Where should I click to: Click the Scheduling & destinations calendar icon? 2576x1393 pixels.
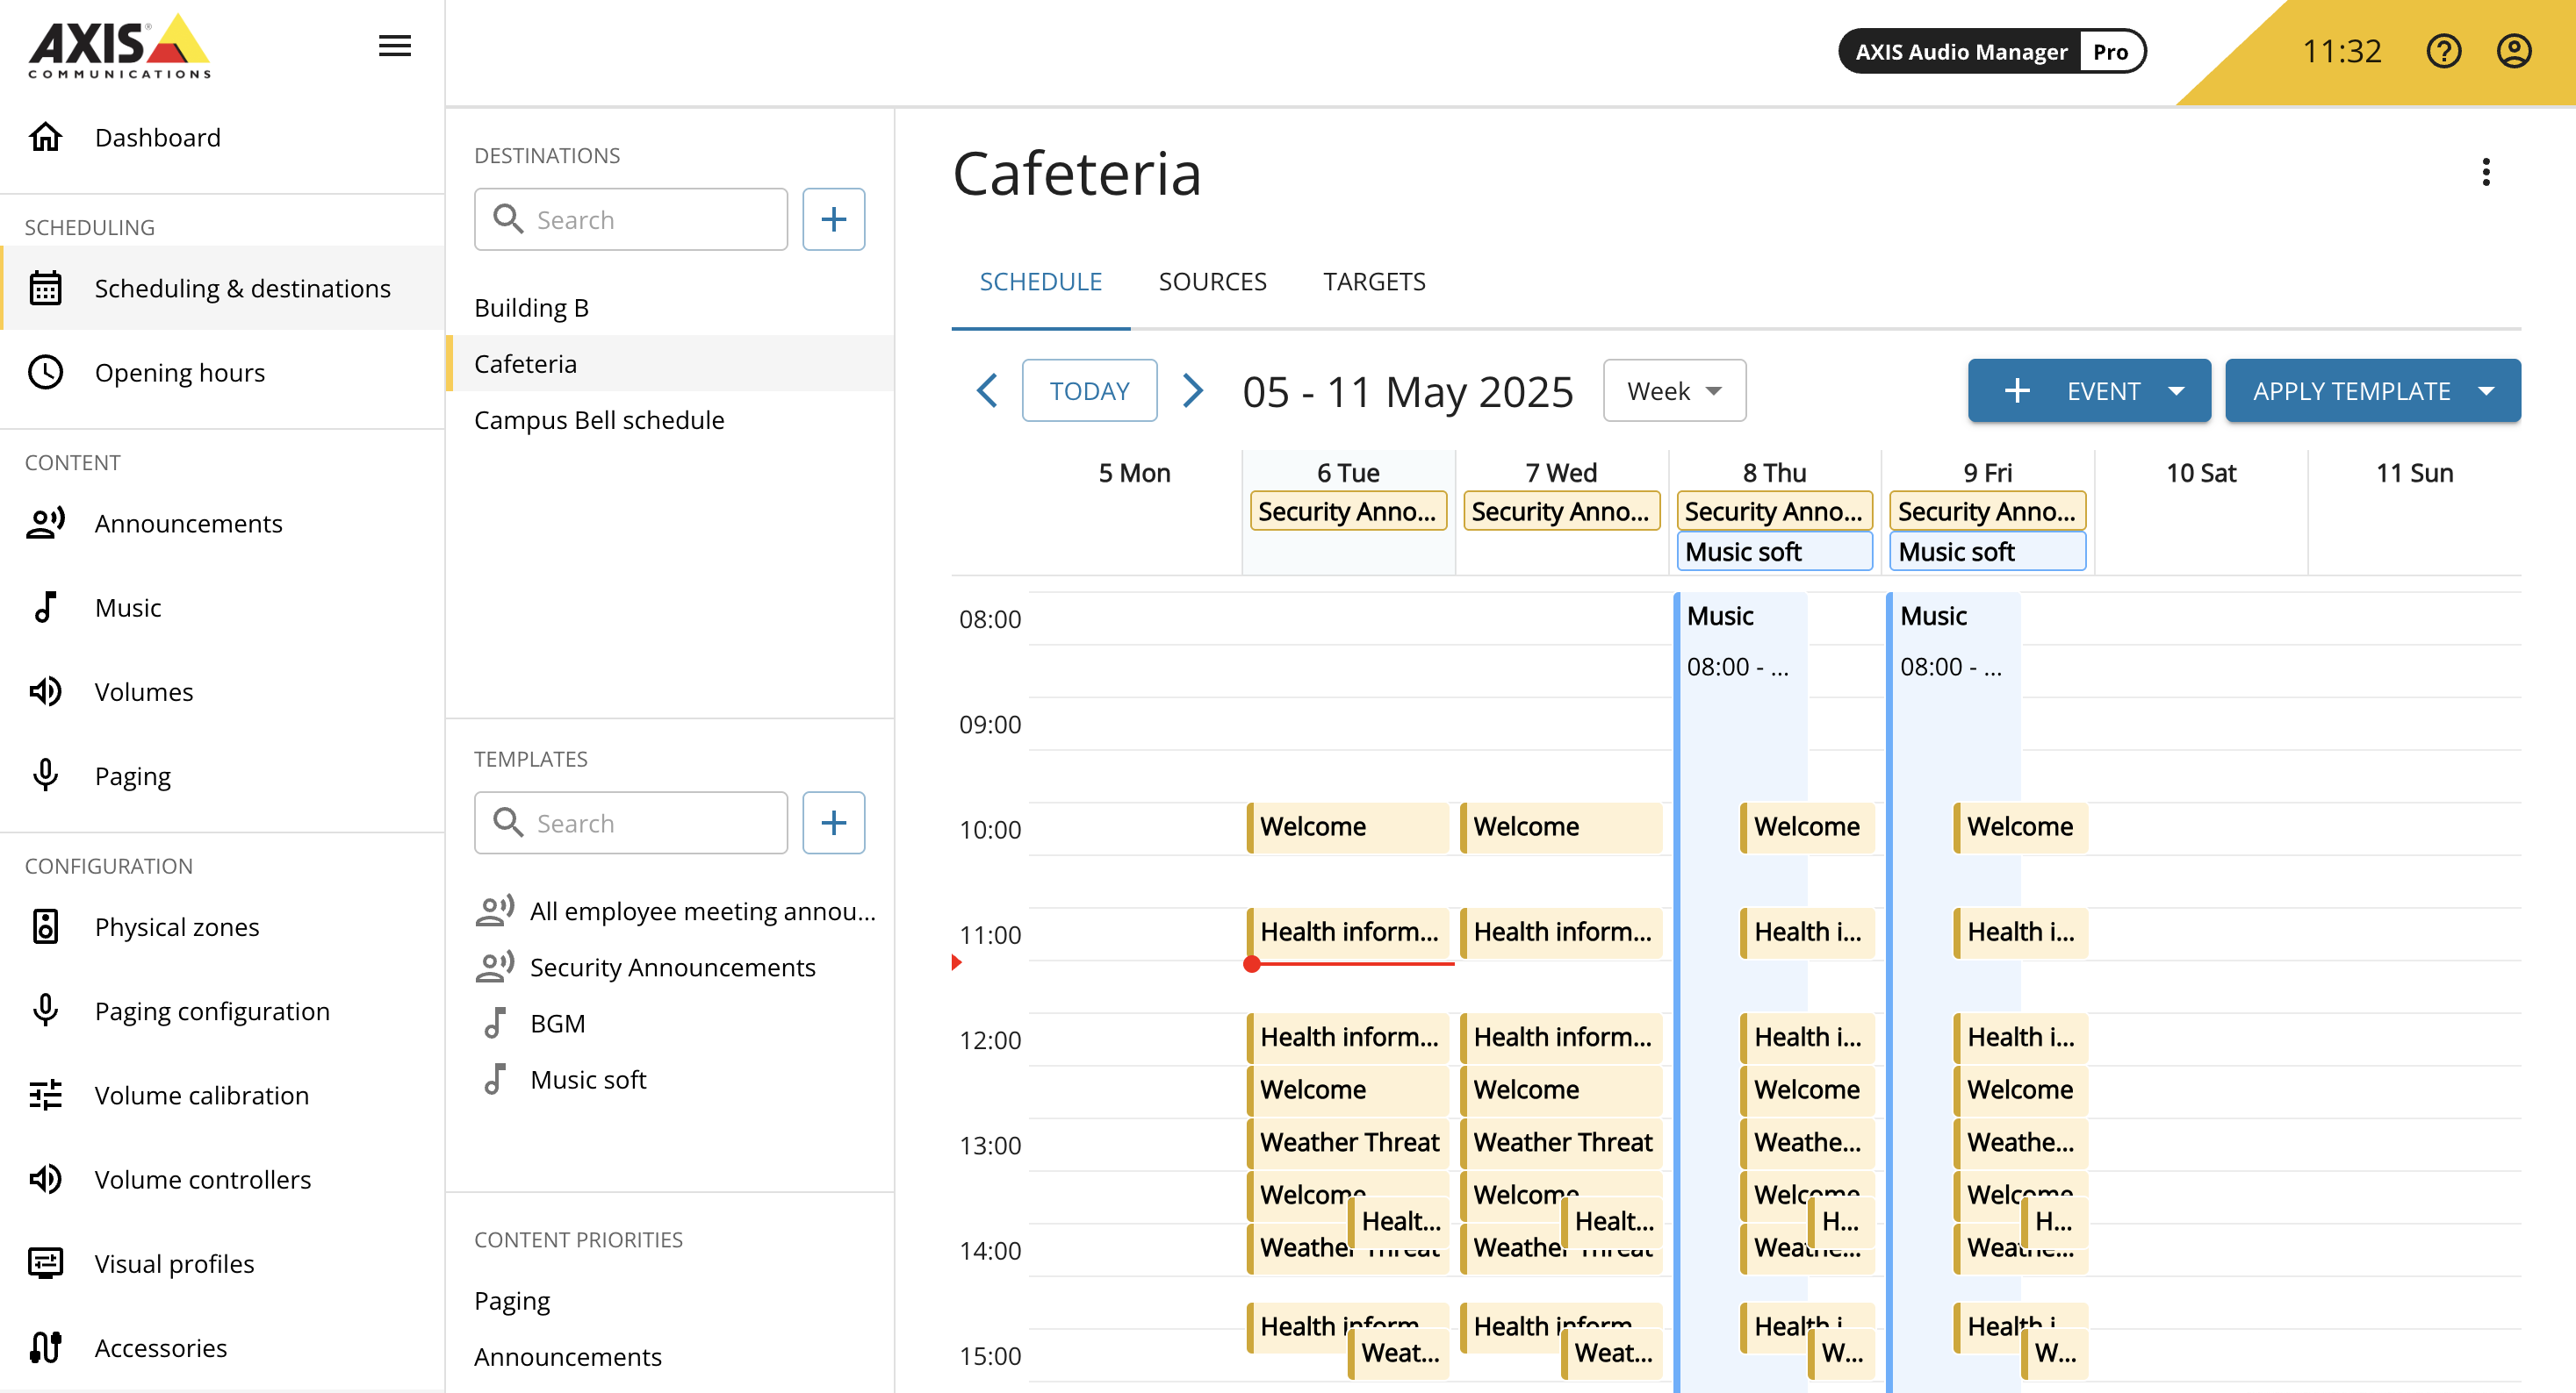coord(46,288)
